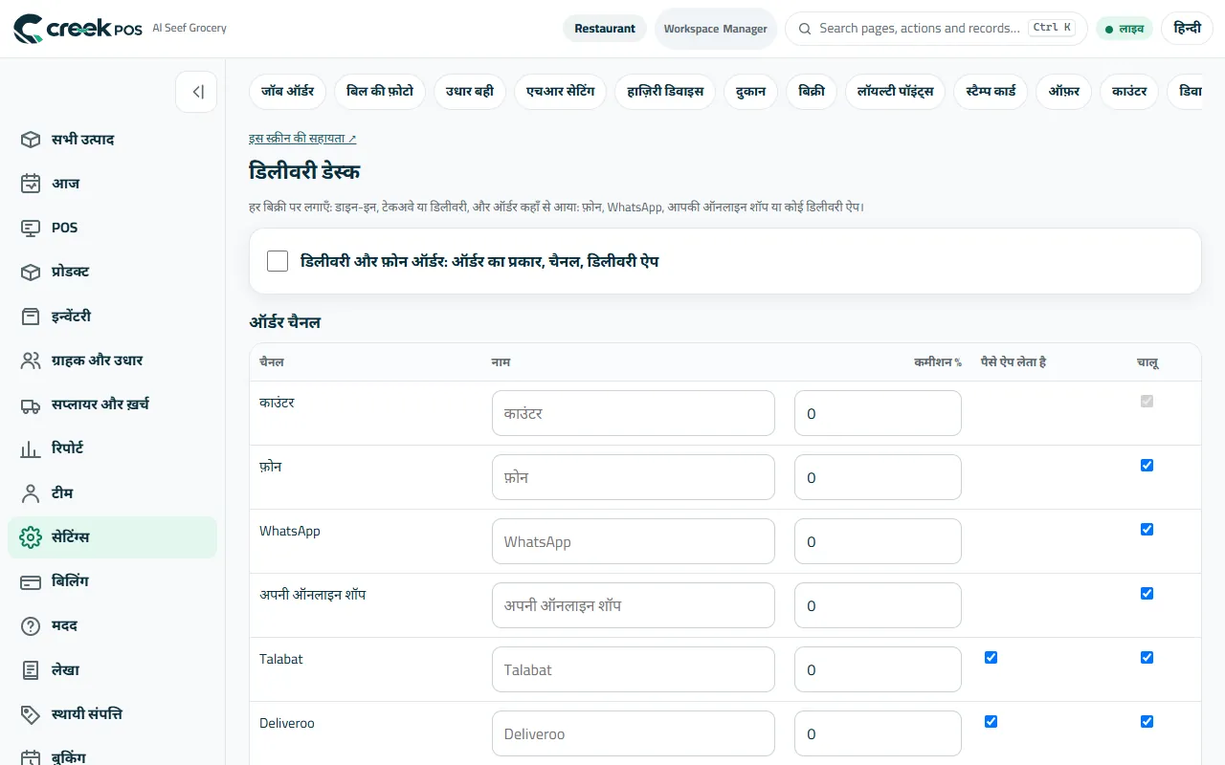Enable the डिलीवरी और फ़ोन ऑर्डर checkbox

point(278,261)
